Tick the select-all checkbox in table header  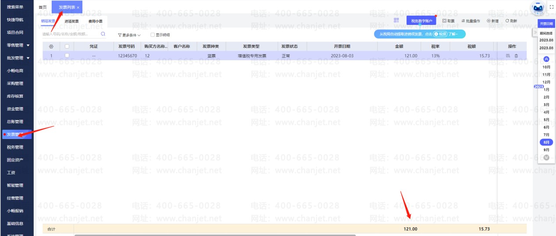(67, 46)
